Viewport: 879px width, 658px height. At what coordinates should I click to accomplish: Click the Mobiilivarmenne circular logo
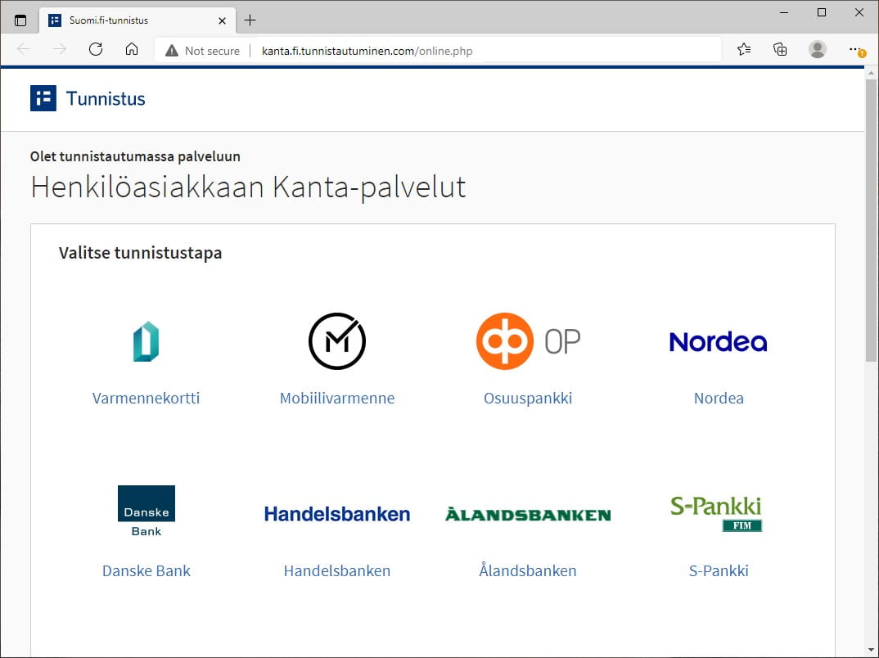pos(337,340)
